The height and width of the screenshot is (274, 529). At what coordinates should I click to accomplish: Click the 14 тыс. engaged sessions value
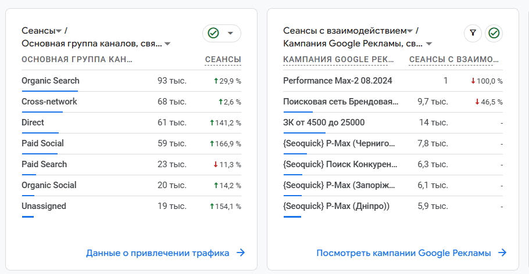434,122
